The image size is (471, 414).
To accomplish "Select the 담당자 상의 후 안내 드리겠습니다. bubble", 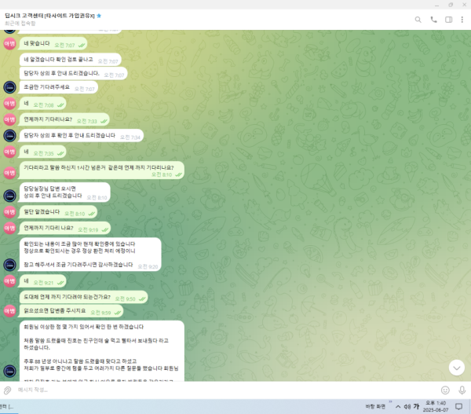I will (x=73, y=73).
